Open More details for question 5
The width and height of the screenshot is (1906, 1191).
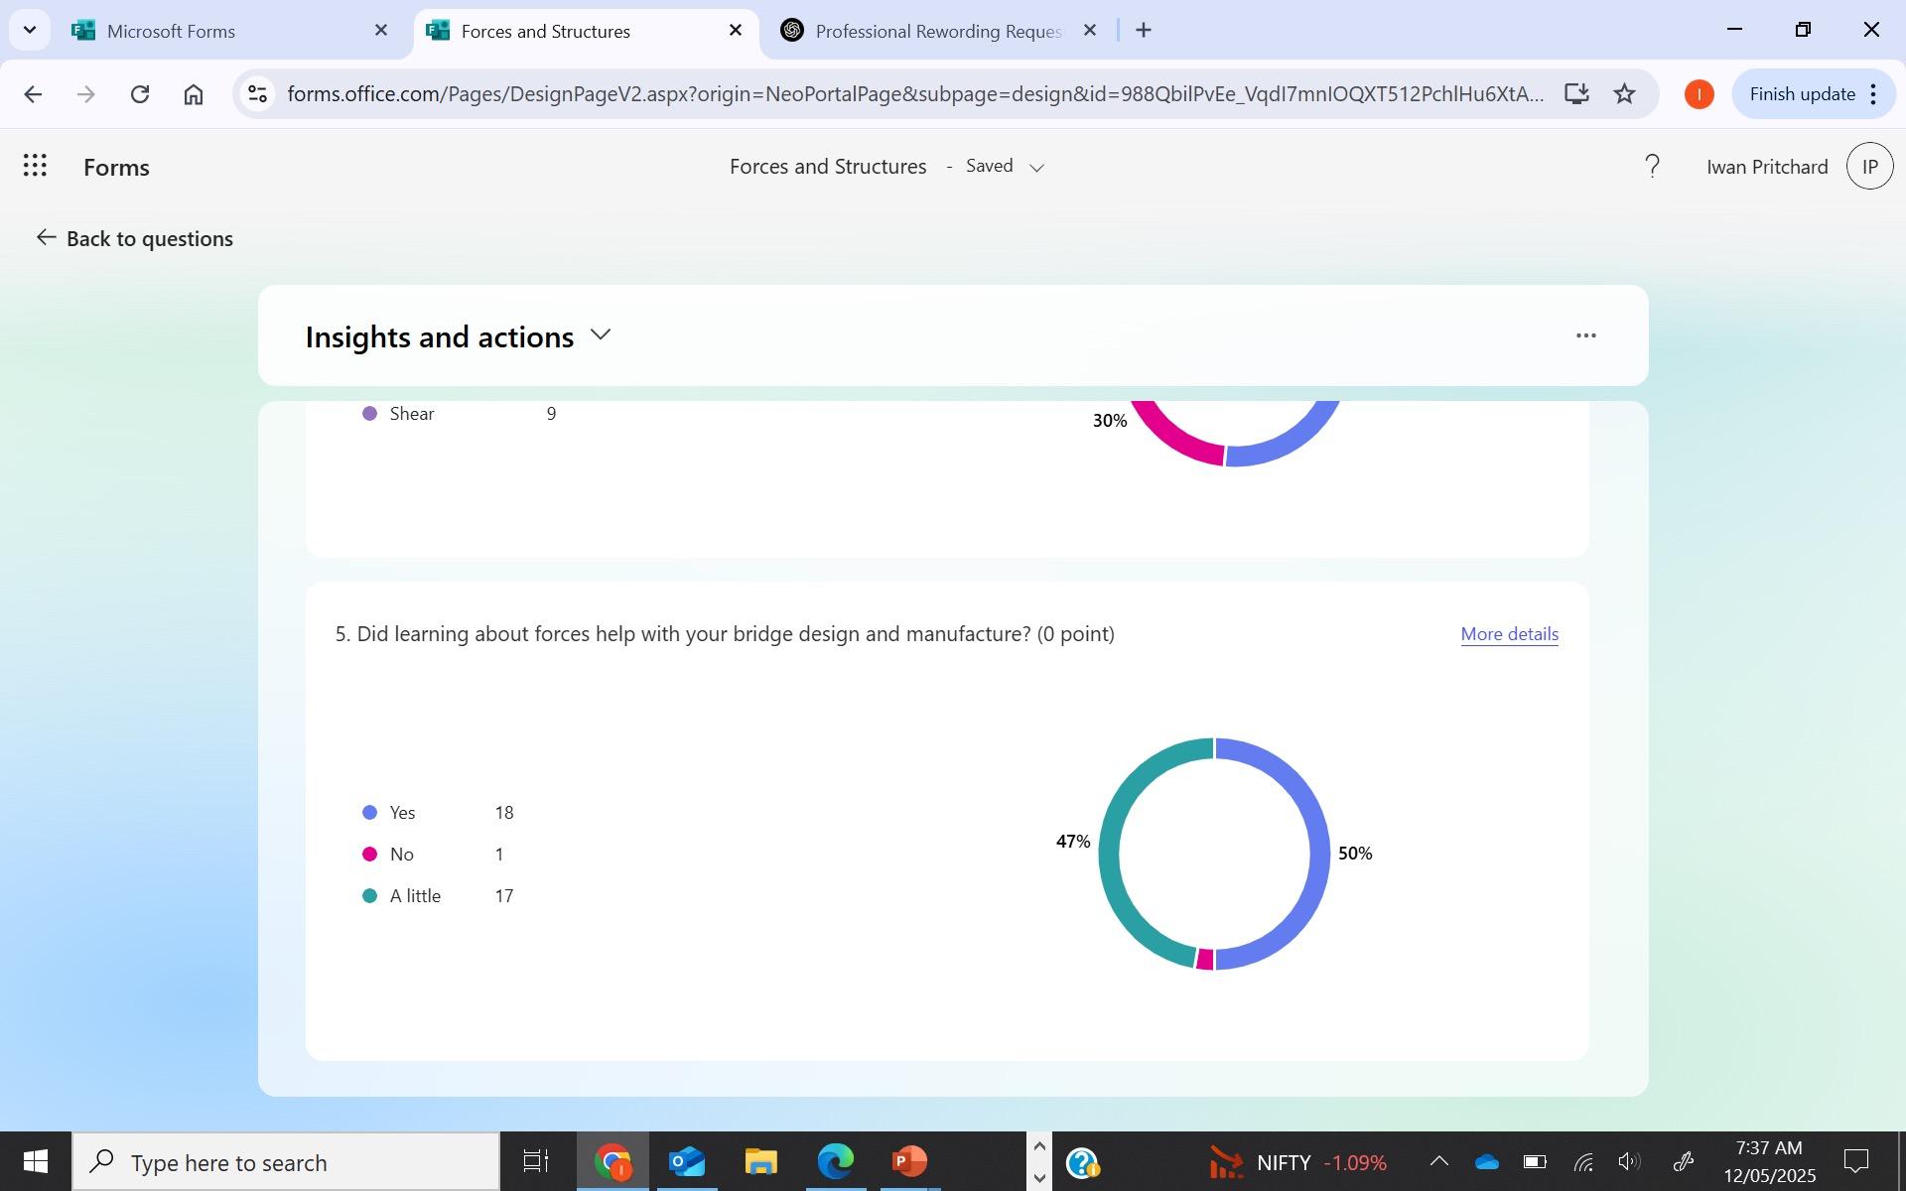(1509, 634)
